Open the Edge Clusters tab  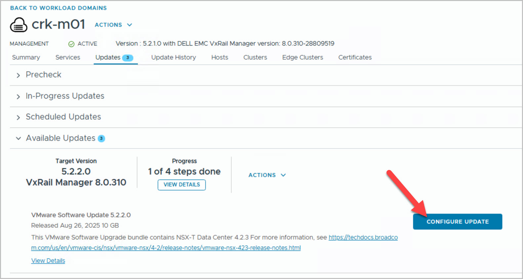[303, 58]
